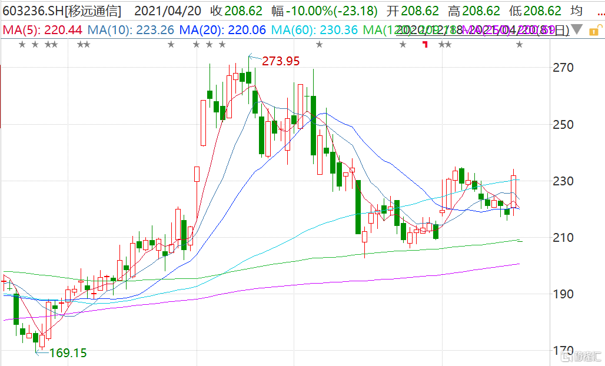The width and height of the screenshot is (605, 366).
Task: Click the first star event marker at left end
Action: click(x=22, y=45)
